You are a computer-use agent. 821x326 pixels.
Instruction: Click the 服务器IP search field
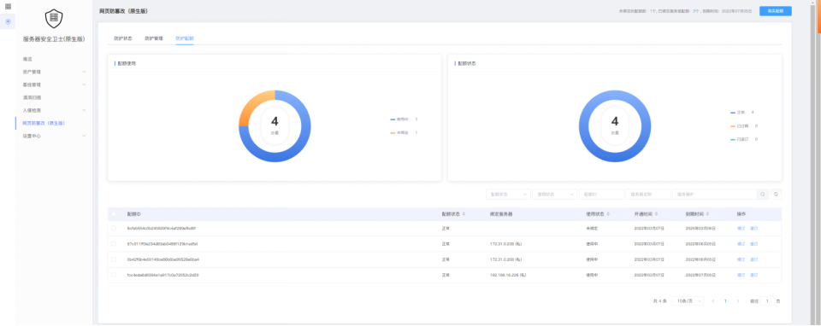(x=715, y=194)
